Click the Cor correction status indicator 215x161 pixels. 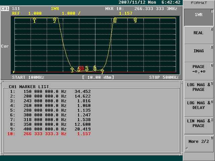(5, 46)
